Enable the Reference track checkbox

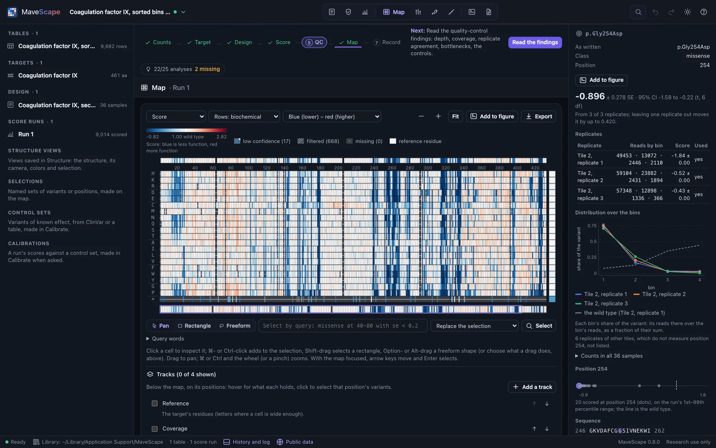[x=155, y=404]
